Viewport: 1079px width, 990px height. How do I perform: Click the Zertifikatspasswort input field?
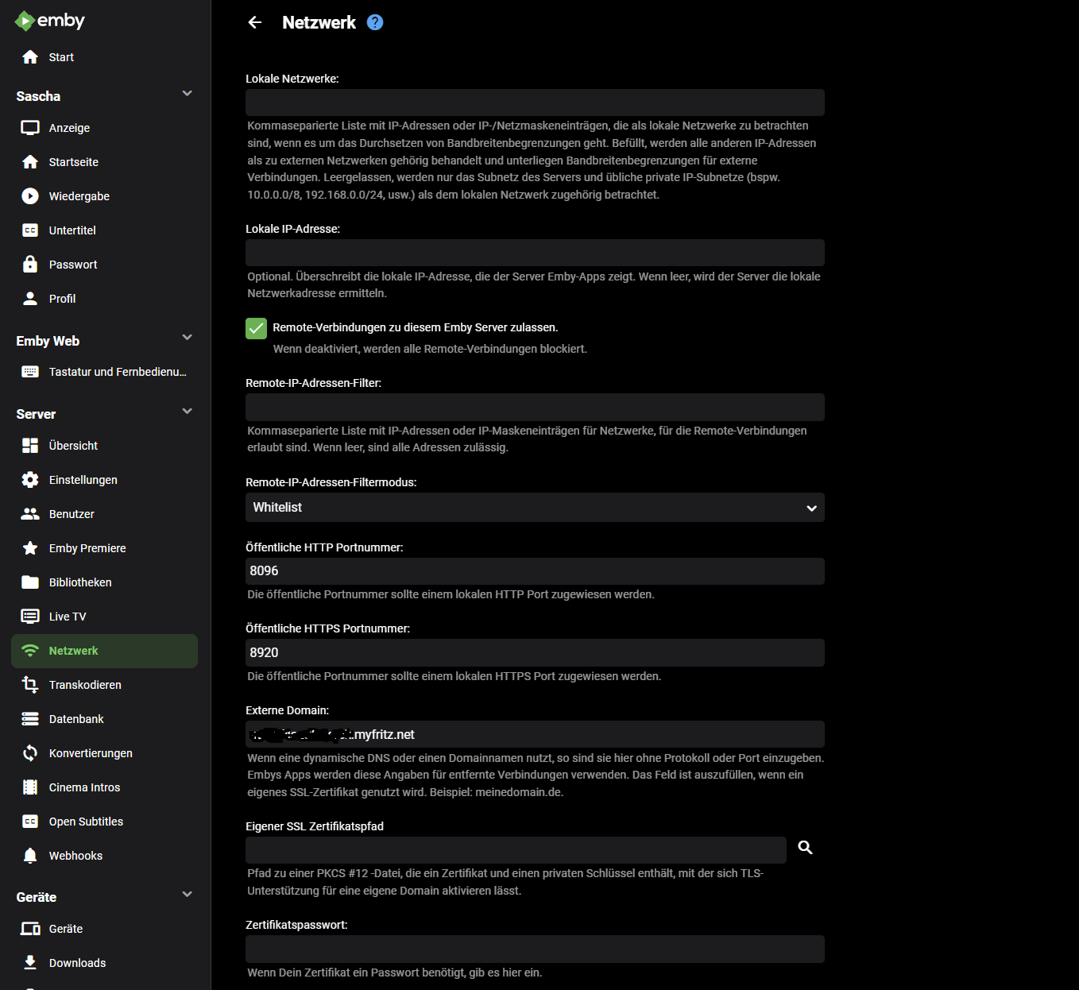535,949
